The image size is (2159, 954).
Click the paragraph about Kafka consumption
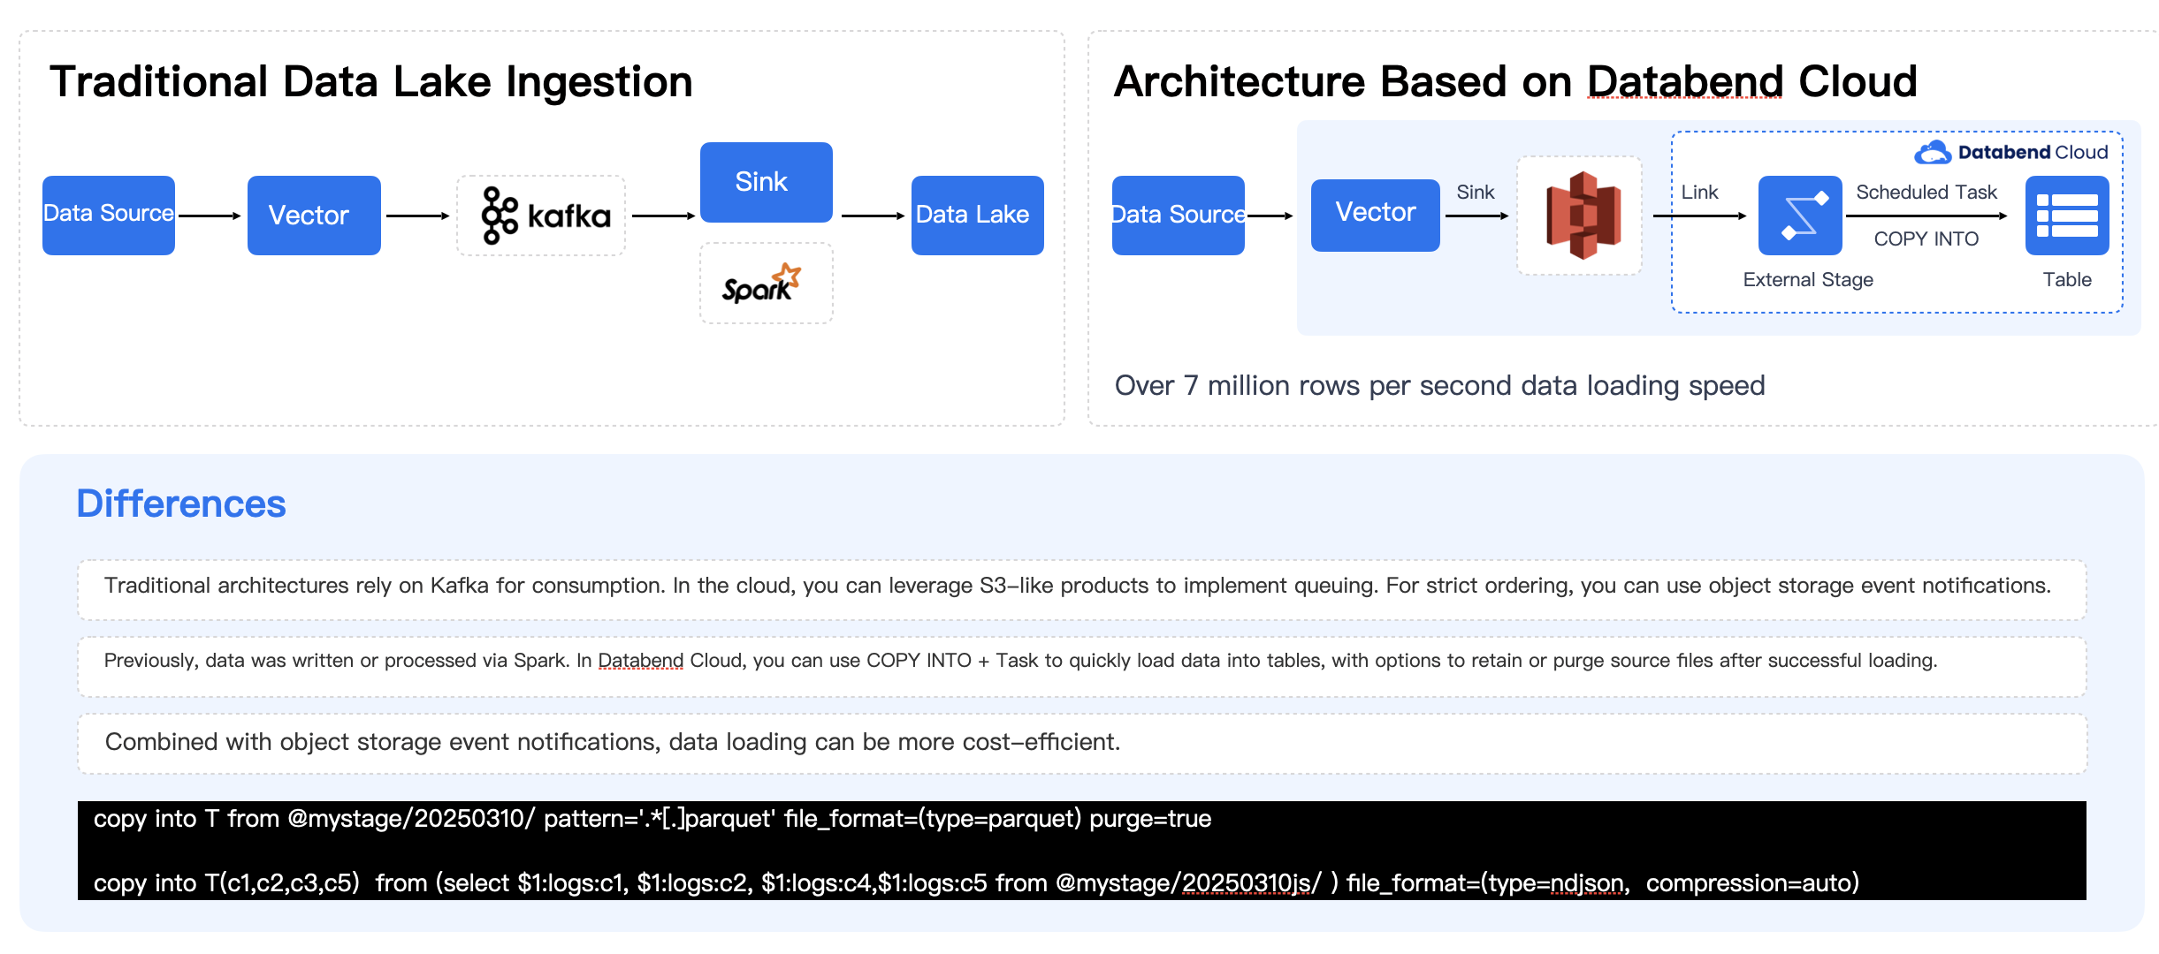pos(1078,586)
